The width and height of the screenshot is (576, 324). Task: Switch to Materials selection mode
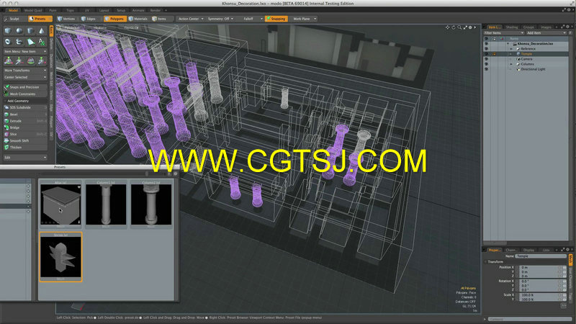tap(138, 19)
